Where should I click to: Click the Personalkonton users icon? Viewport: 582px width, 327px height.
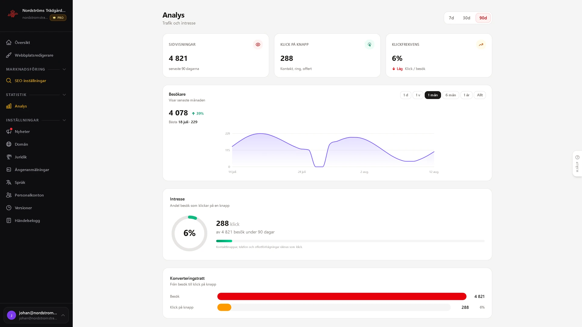pyautogui.click(x=9, y=195)
